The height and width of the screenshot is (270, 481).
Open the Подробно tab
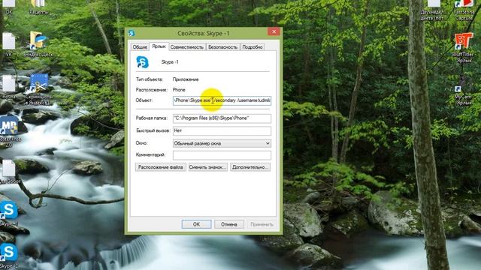(253, 46)
